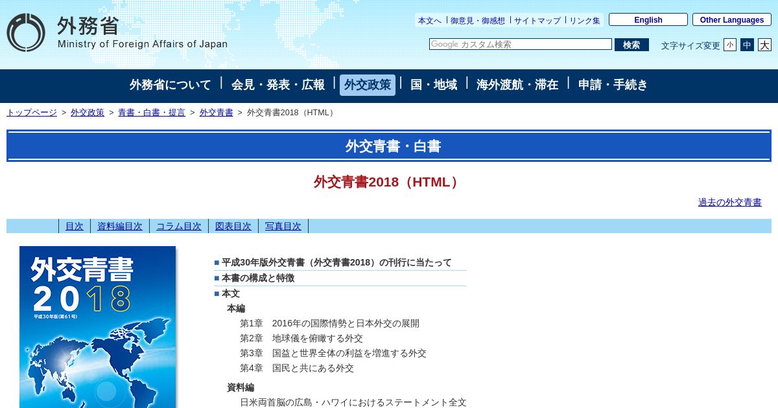Click the Ministry of Foreign Affairs logo
Screen dimensions: 778x408
coord(117,32)
